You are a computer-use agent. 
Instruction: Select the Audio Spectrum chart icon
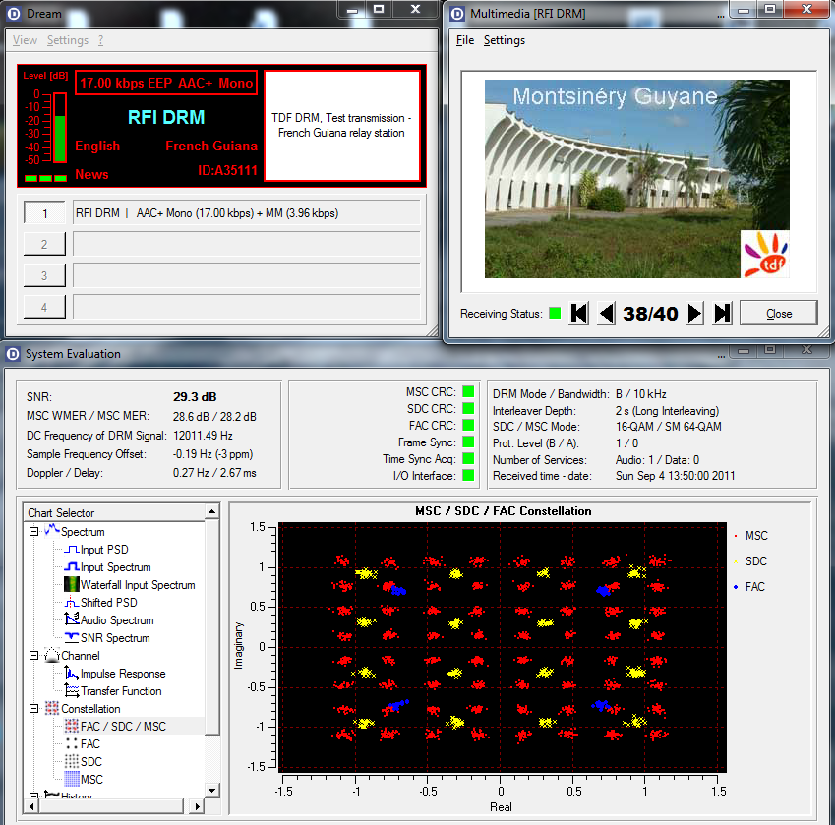72,620
